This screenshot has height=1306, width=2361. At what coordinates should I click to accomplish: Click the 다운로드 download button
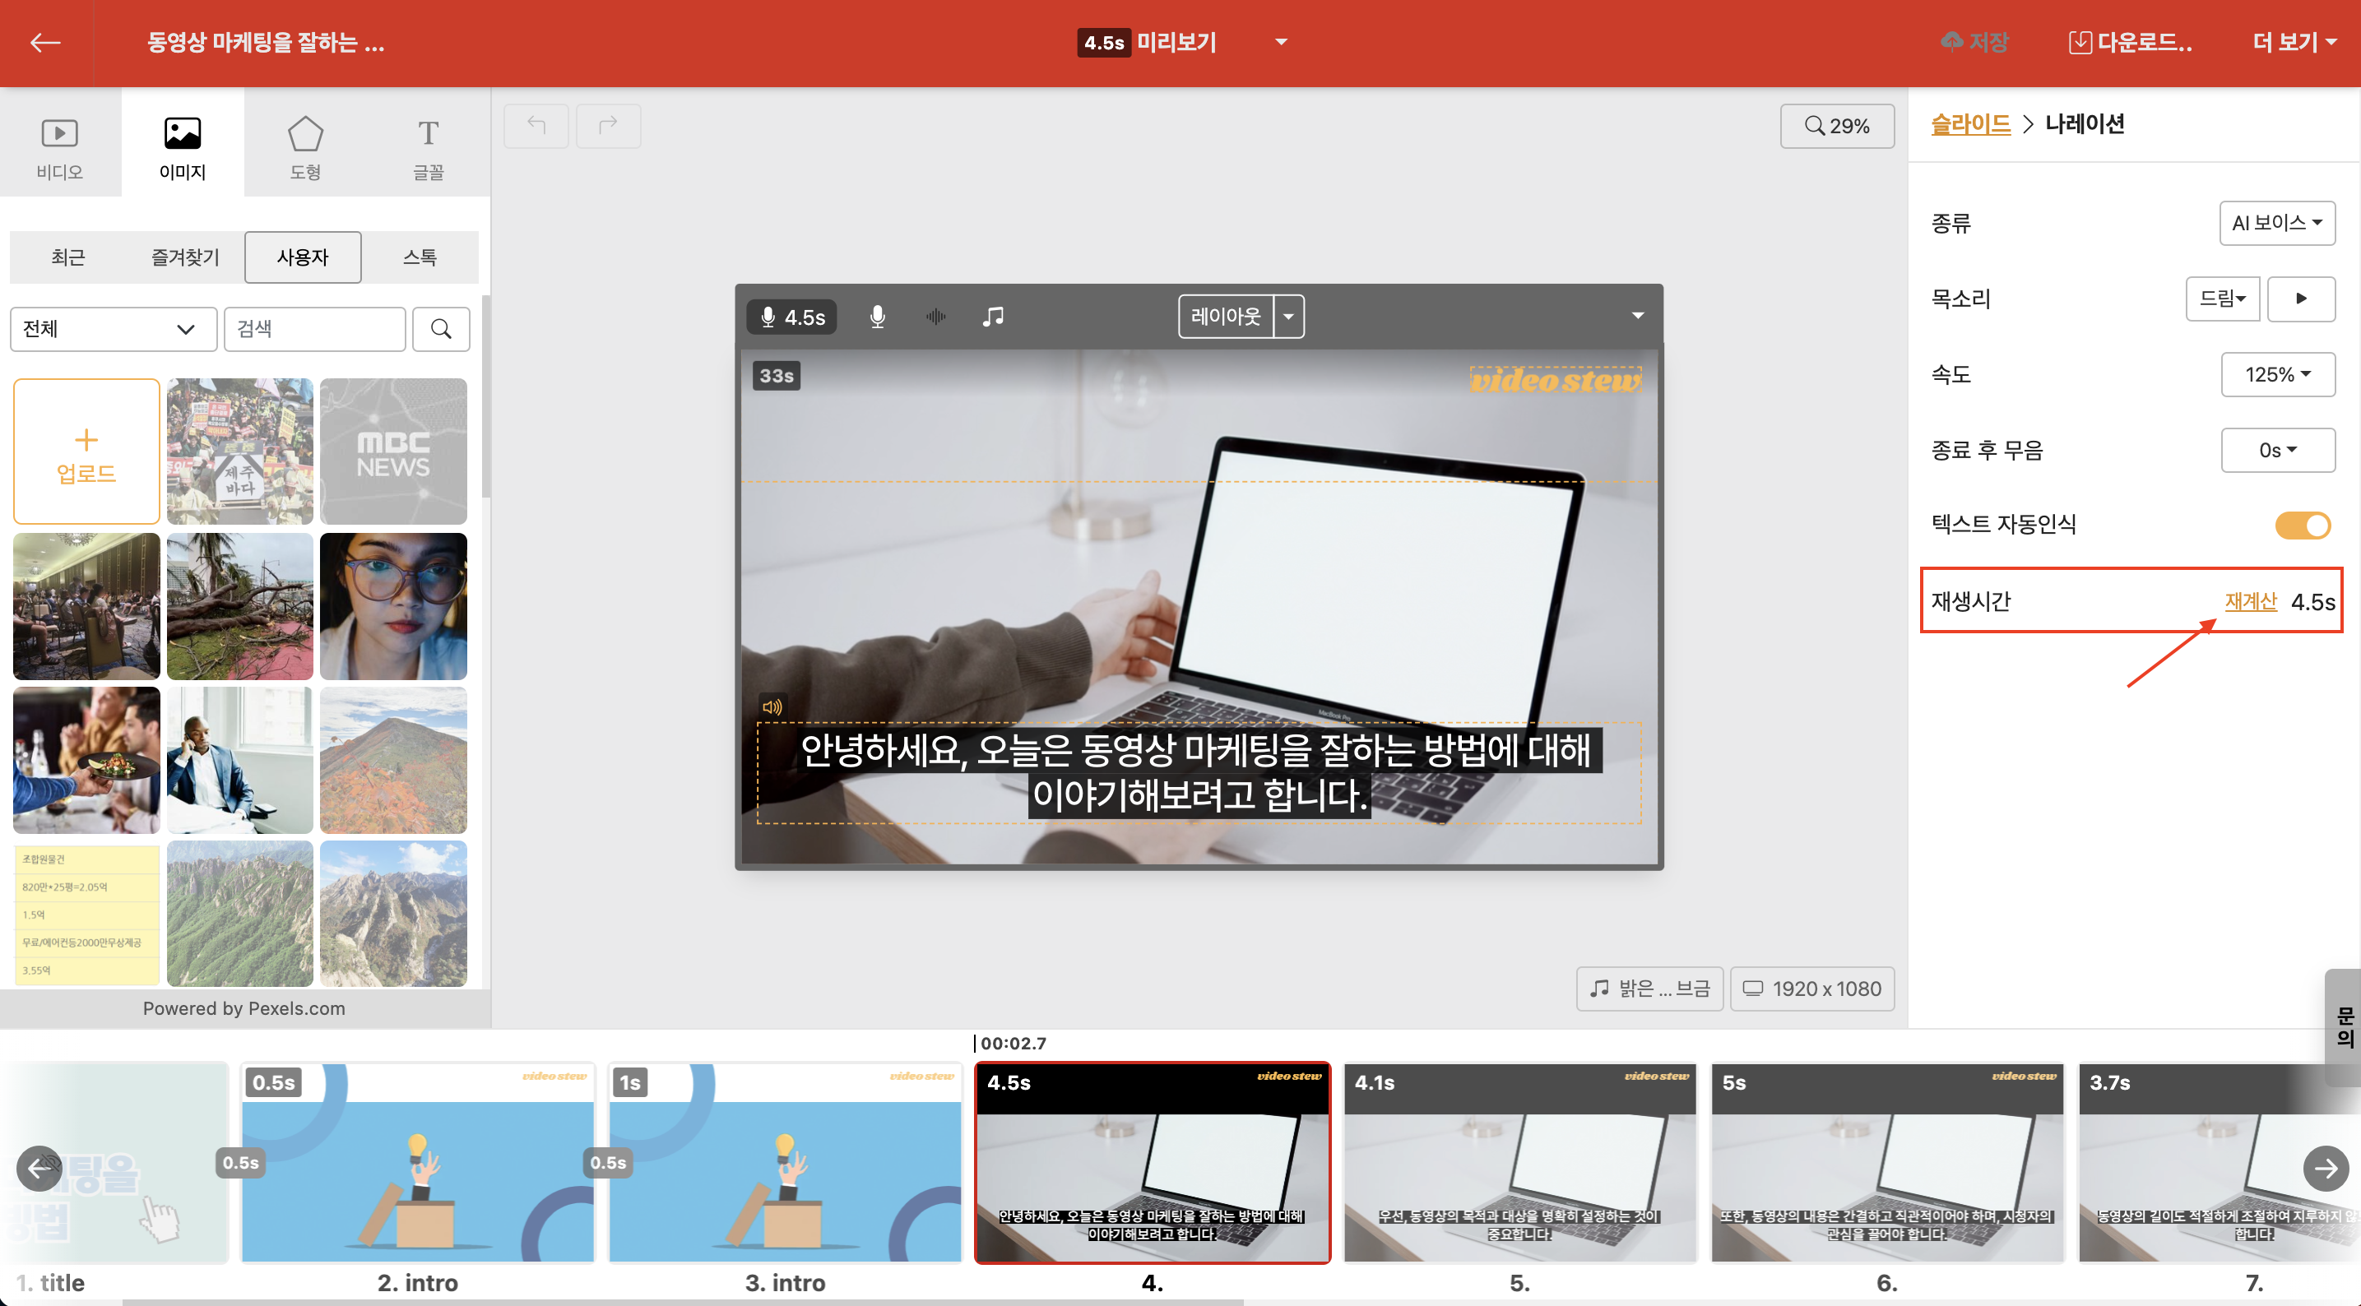pyautogui.click(x=2131, y=42)
